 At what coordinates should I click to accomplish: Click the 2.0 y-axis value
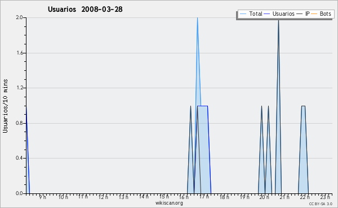19,17
